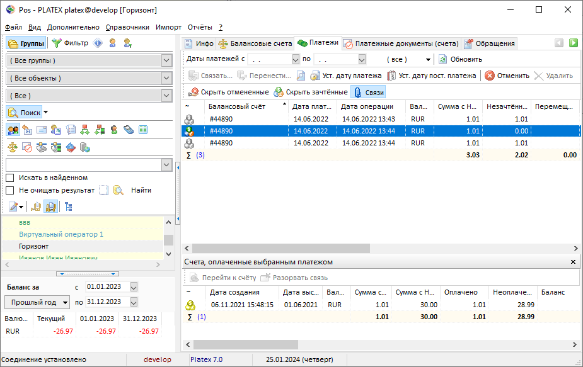Click the Обновить refresh button

[460, 59]
